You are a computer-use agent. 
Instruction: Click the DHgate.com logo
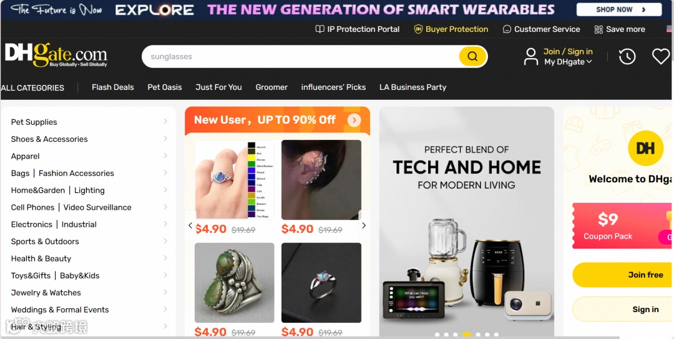click(56, 55)
